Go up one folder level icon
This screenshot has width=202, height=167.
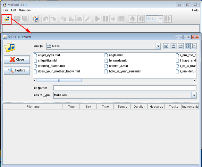click(x=166, y=46)
